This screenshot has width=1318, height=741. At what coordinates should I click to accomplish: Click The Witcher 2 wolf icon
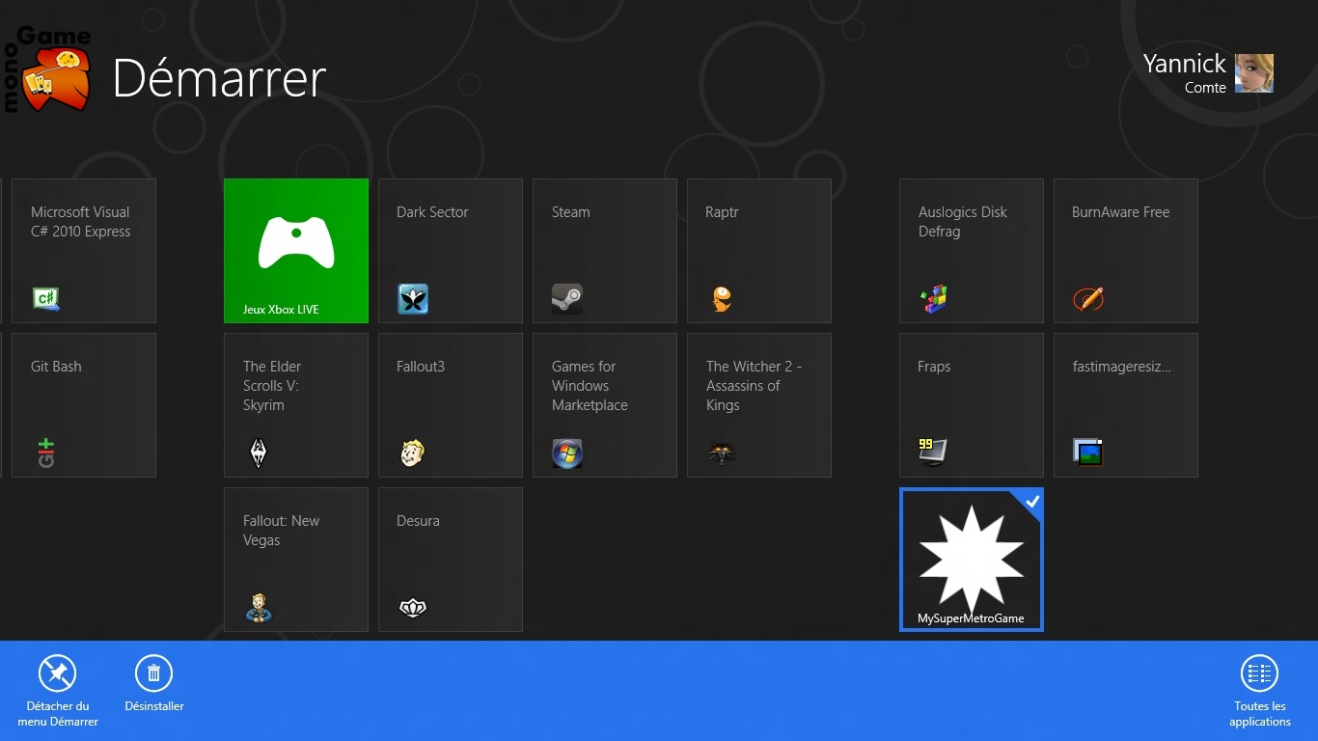coord(722,453)
